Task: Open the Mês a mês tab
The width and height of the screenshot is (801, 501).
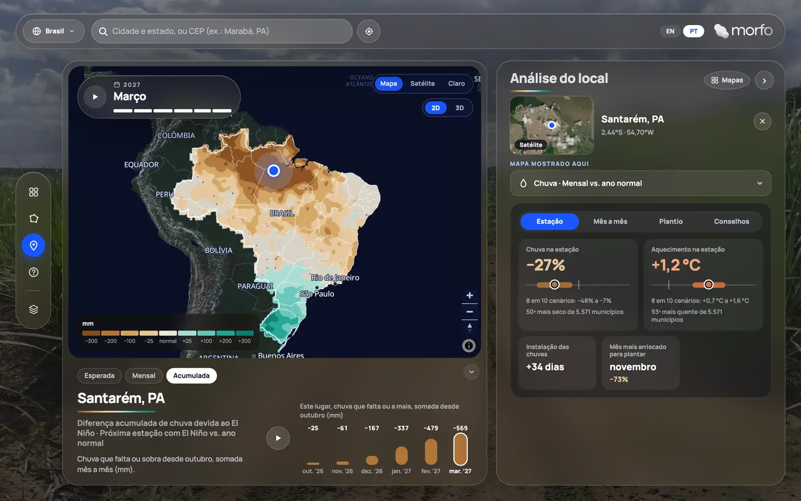Action: point(610,221)
